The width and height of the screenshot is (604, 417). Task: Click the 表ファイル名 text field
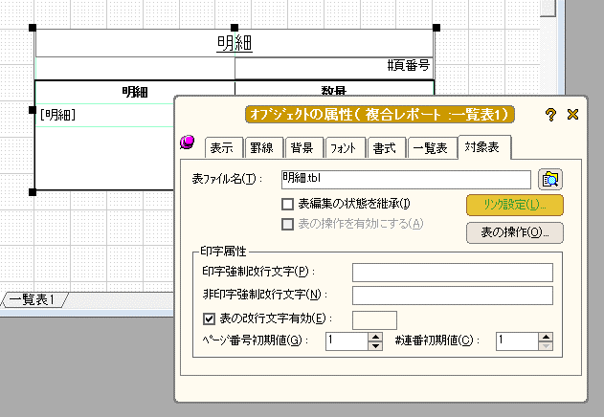point(405,179)
